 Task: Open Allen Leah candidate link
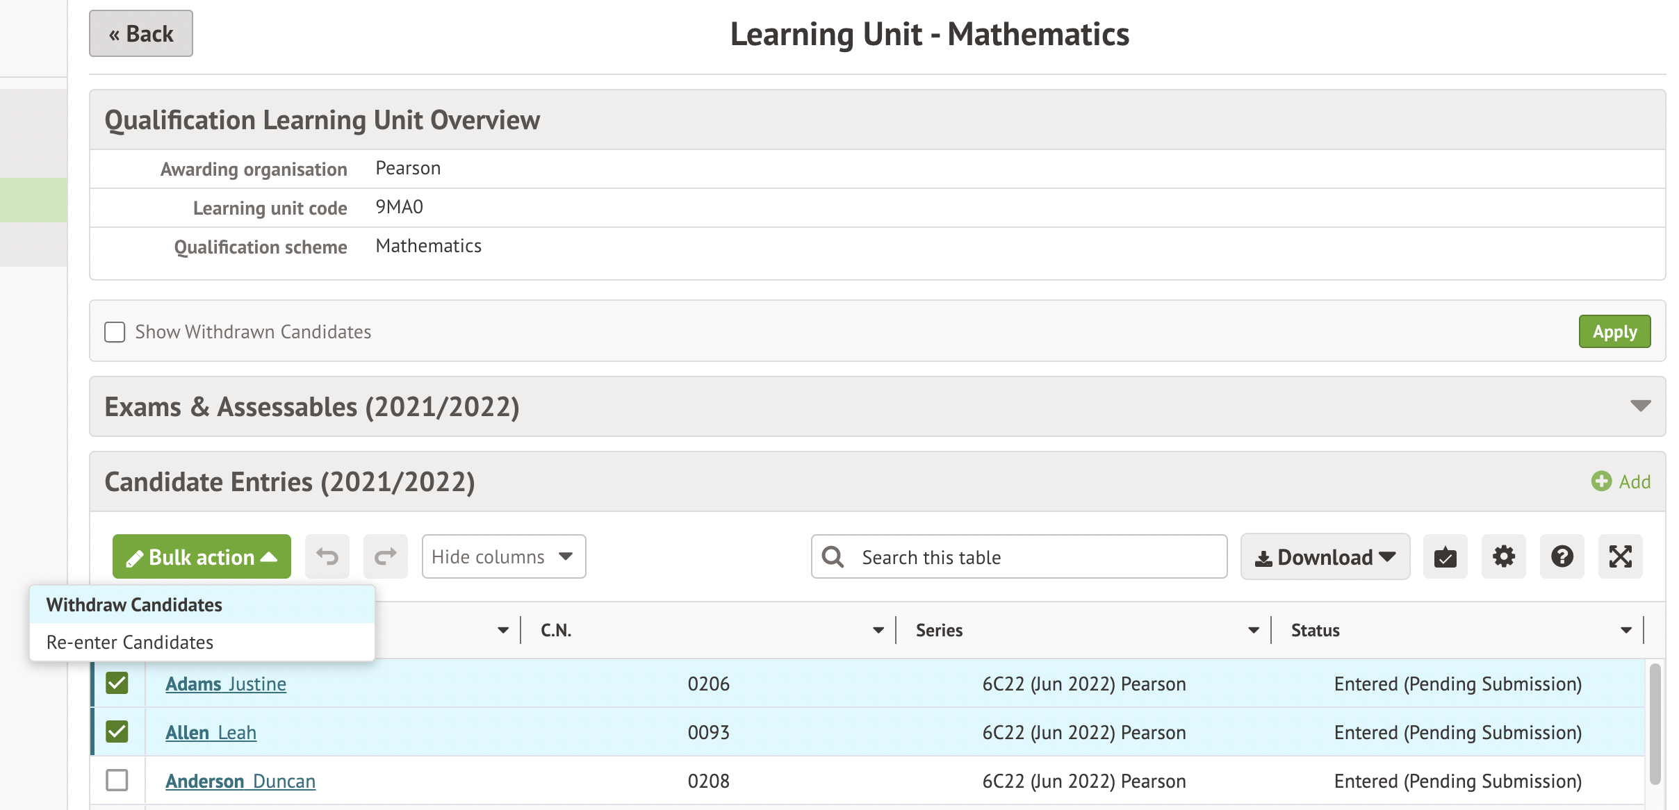(211, 732)
